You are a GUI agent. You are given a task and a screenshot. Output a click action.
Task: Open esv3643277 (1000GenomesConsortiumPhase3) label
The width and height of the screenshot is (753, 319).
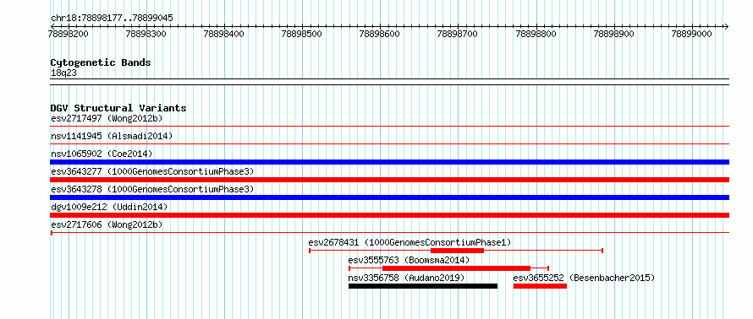click(151, 171)
